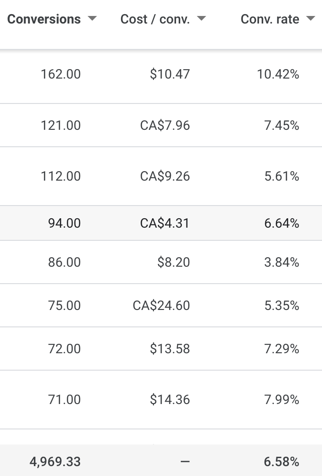Select the 10.42% conversion rate cell
Viewport: 322px width, 476px height.
[x=278, y=74]
